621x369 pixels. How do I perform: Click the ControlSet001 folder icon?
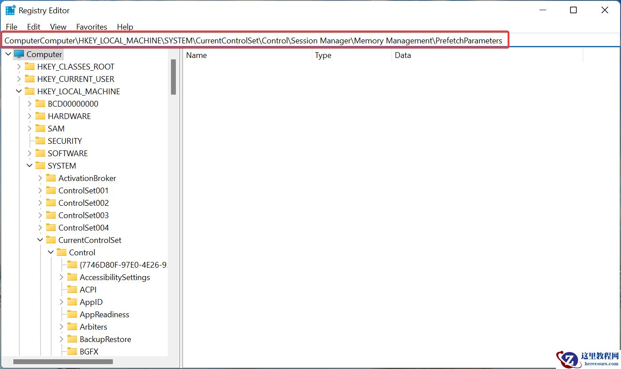click(51, 190)
